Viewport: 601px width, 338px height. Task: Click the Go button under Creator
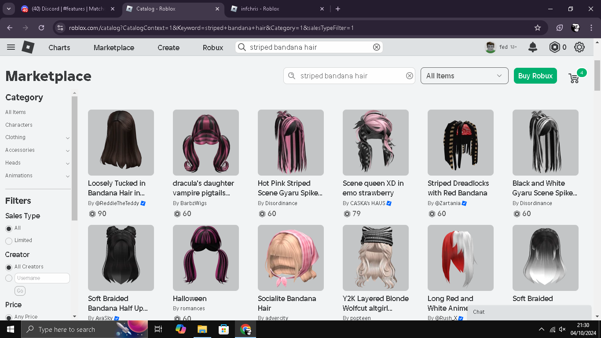(20, 291)
